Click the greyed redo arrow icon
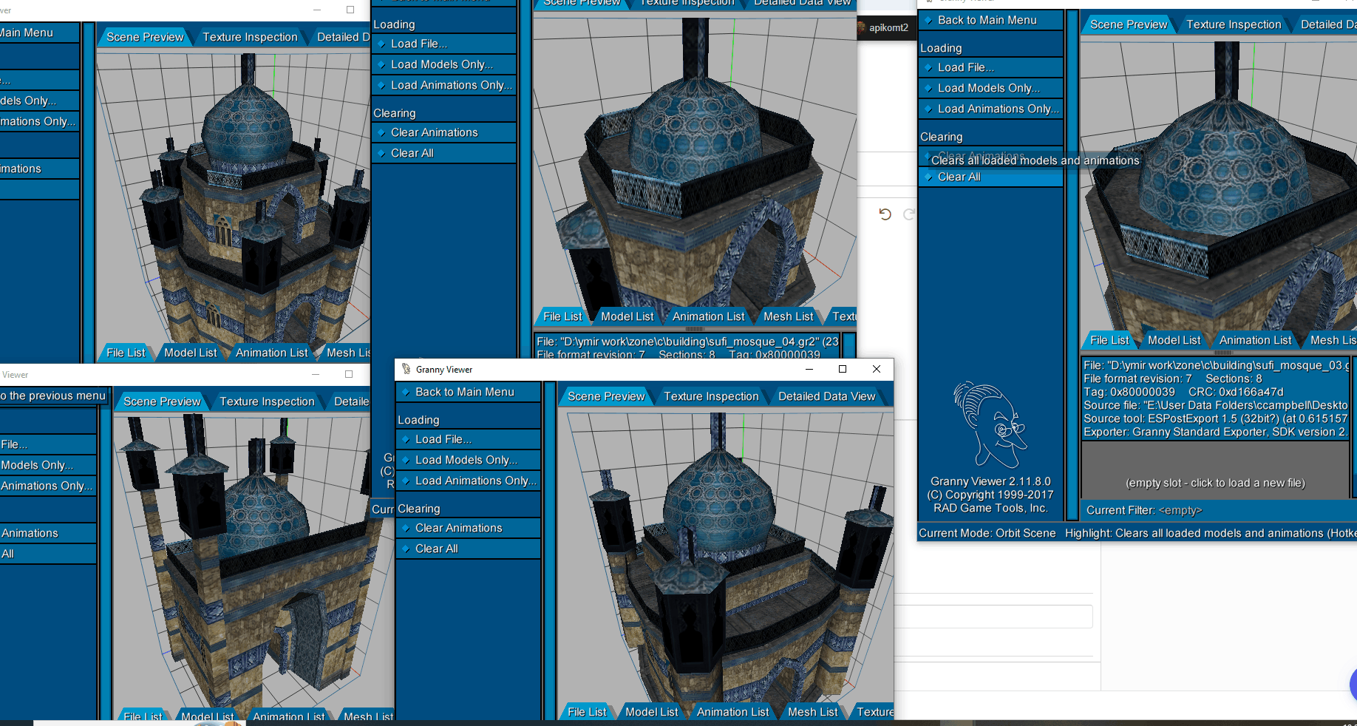 (909, 214)
